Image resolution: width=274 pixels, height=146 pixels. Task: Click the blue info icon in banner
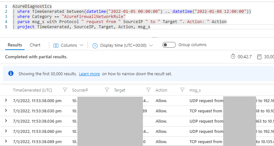click(11, 74)
